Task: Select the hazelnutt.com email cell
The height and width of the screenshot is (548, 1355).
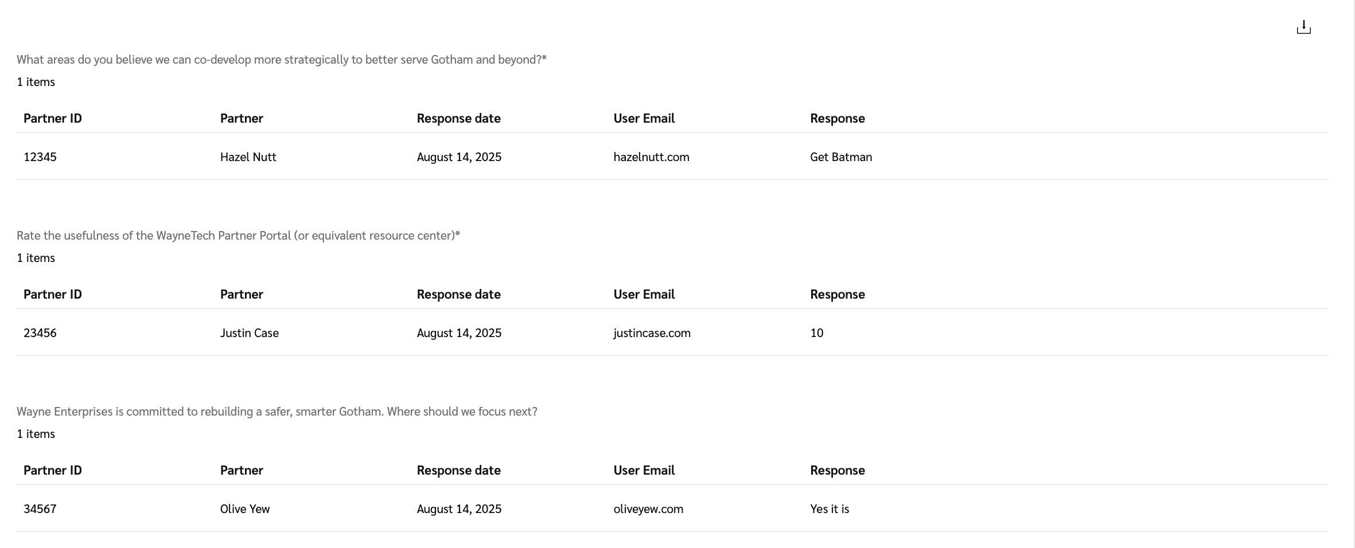Action: tap(651, 157)
